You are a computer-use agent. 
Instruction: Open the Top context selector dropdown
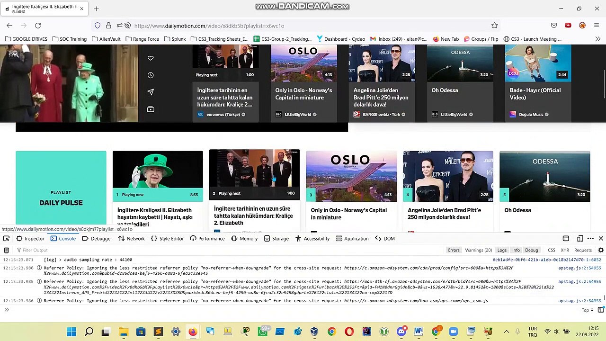pos(587,310)
